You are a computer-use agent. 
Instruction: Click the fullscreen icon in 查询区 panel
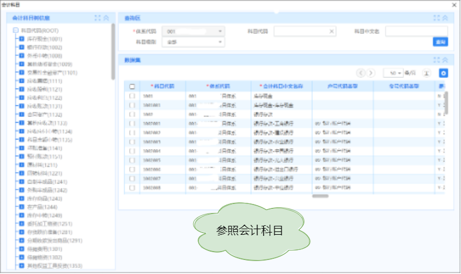pyautogui.click(x=436, y=18)
